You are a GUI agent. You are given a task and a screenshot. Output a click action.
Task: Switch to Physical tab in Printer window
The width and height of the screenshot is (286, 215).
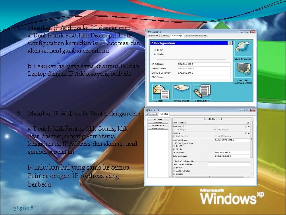click(x=152, y=114)
